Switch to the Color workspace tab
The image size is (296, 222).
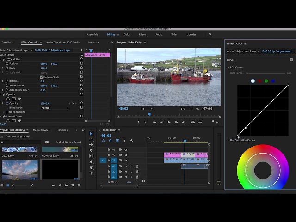tap(127, 34)
